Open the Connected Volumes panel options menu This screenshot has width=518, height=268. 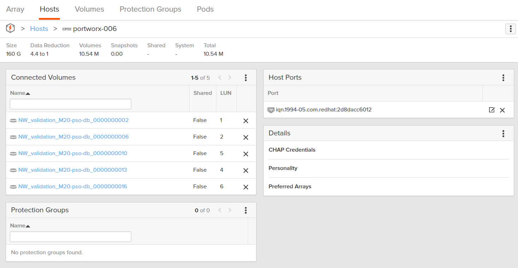pyautogui.click(x=246, y=78)
